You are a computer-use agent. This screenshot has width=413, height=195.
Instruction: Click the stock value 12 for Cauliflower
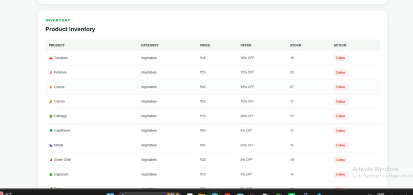tap(292, 131)
